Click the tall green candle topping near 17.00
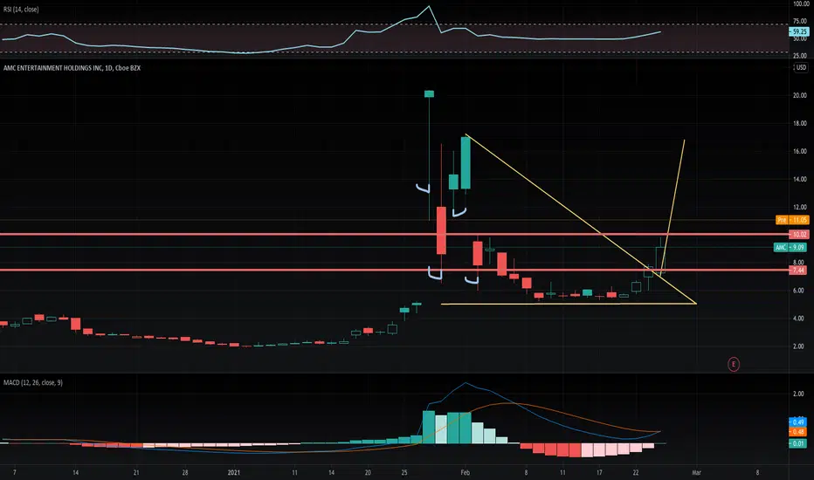The image size is (814, 480). [466, 163]
